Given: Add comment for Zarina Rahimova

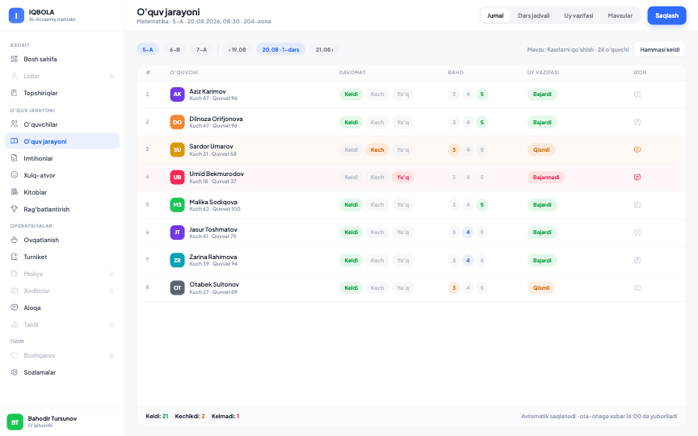Looking at the screenshot, I should (637, 260).
